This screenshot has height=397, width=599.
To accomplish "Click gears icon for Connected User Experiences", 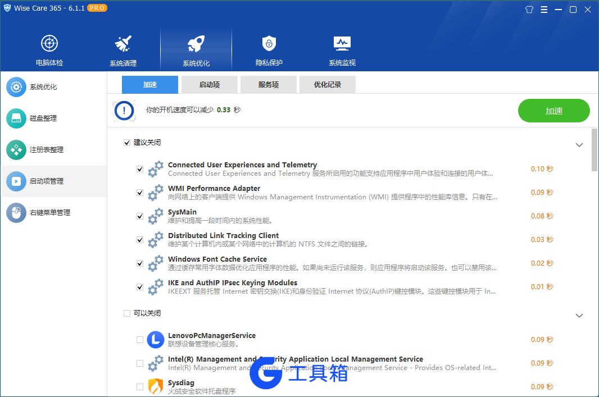I will [x=156, y=169].
